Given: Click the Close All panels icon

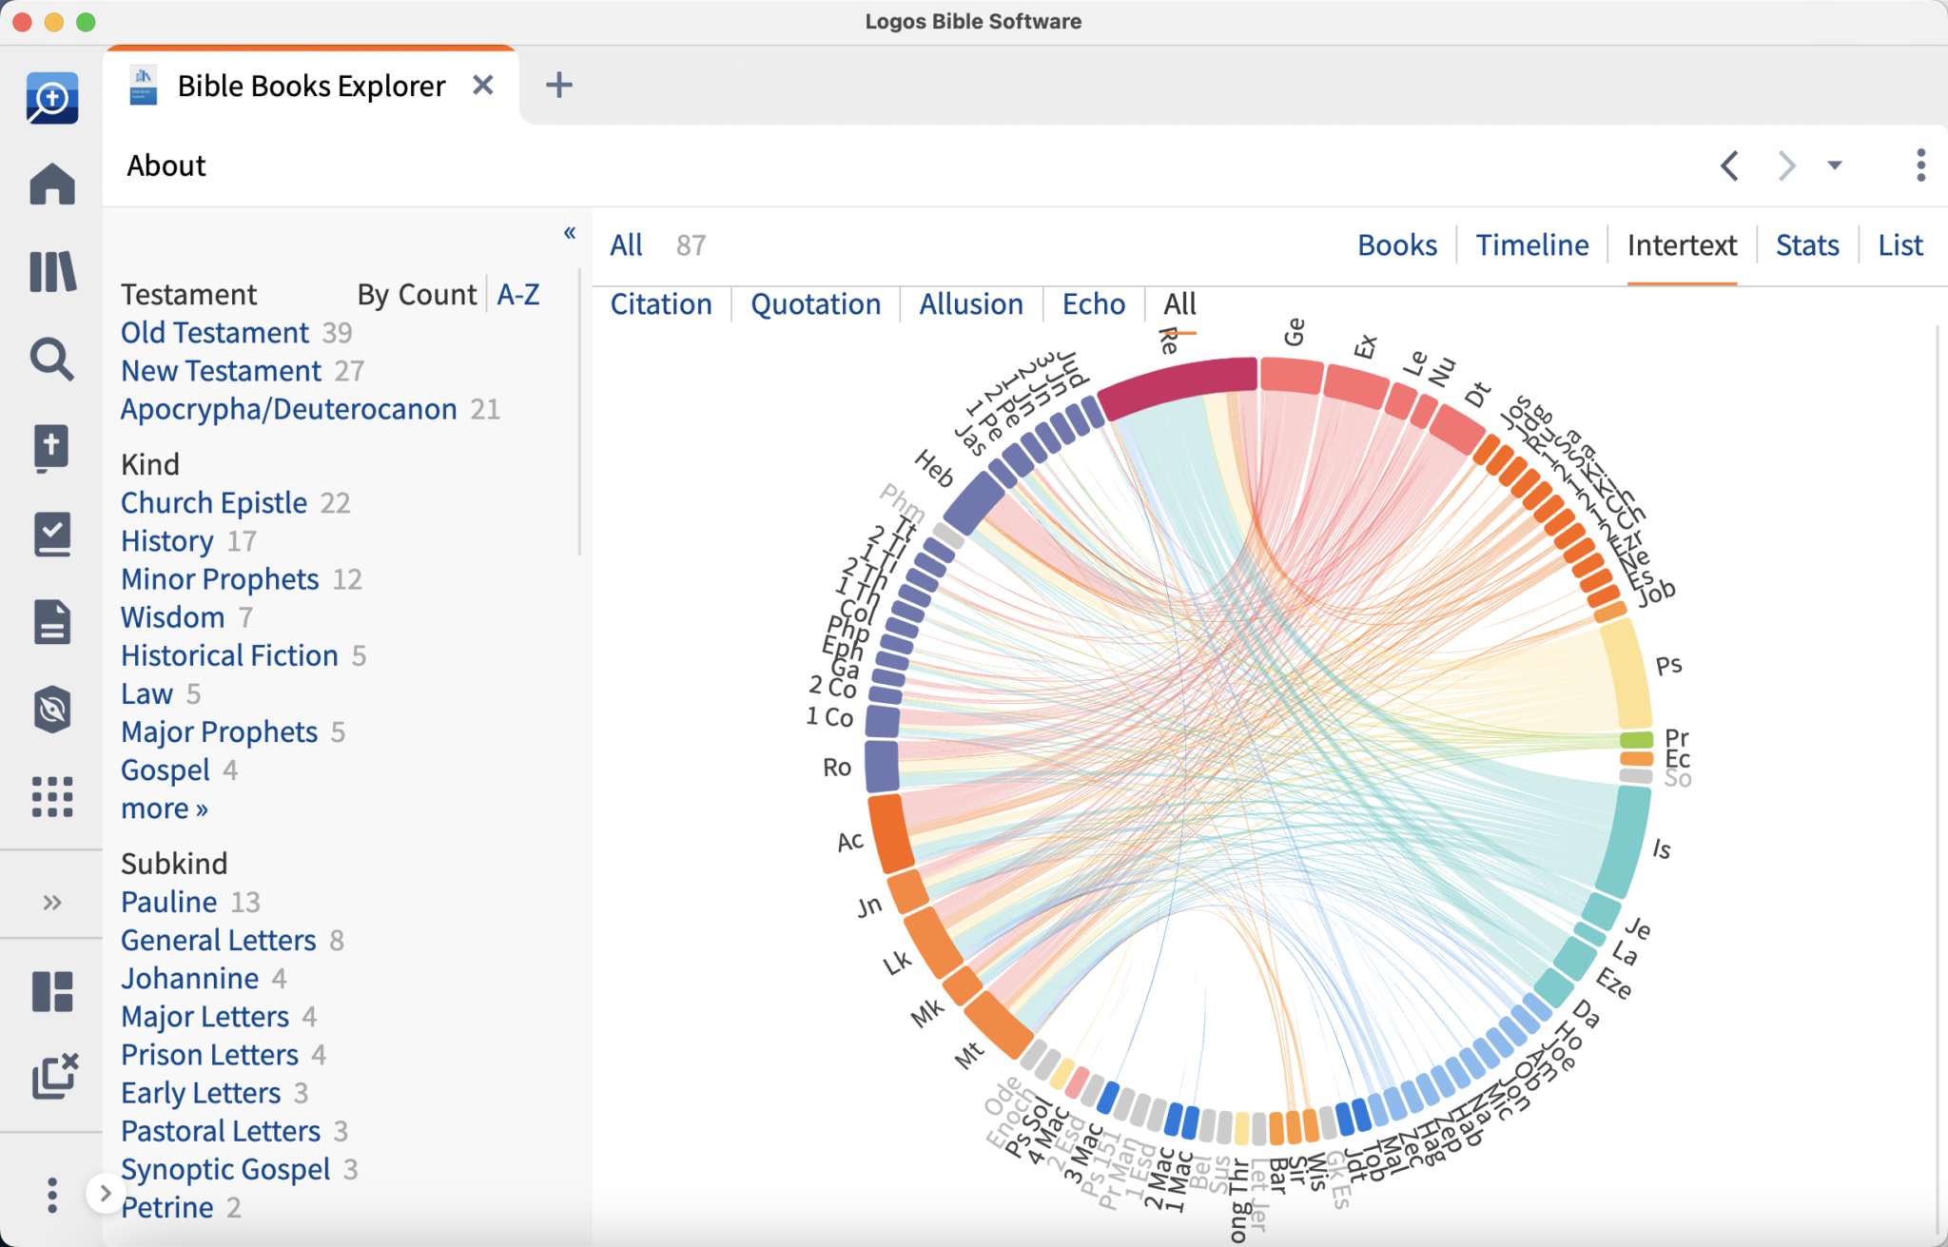Looking at the screenshot, I should (x=54, y=1076).
